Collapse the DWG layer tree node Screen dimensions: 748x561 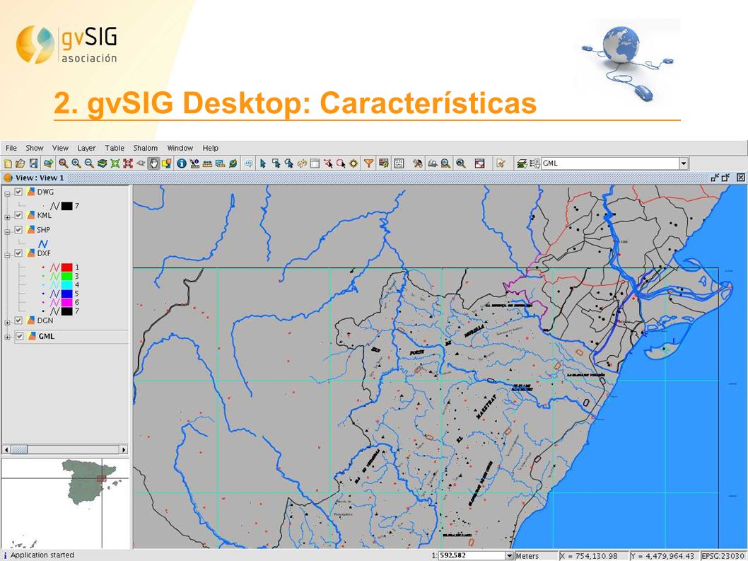pos(7,194)
